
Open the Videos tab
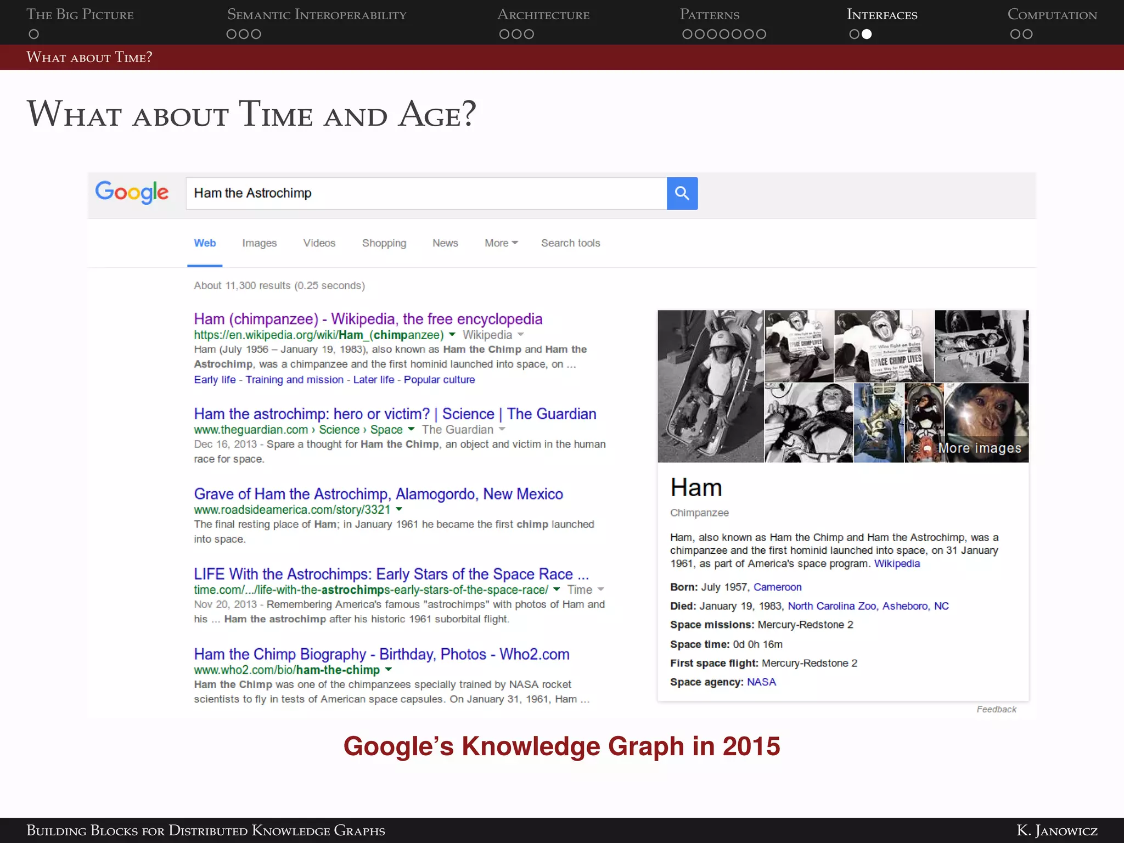(x=319, y=243)
